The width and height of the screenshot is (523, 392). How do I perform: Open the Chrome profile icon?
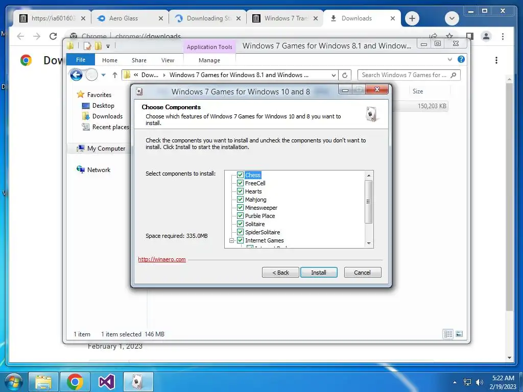coord(486,36)
